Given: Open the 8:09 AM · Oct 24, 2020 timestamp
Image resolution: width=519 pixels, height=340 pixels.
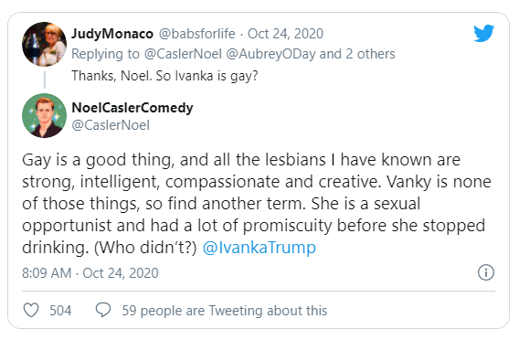Looking at the screenshot, I should click(90, 273).
